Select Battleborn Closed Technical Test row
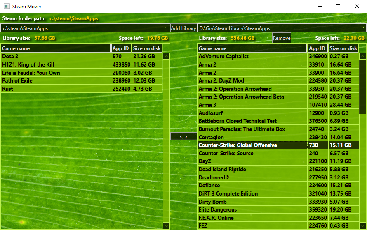The width and height of the screenshot is (367, 230). click(x=278, y=121)
